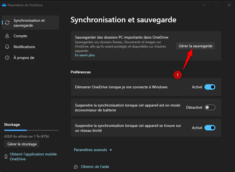
Task: Click the arrow next to Paramètres avancés
Action: [x=111, y=150]
